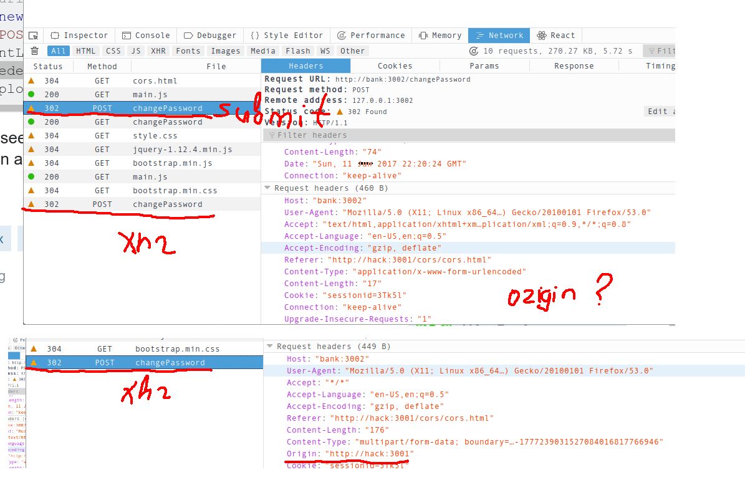Select the jquery-1.12.4.min.js request row

[x=142, y=149]
